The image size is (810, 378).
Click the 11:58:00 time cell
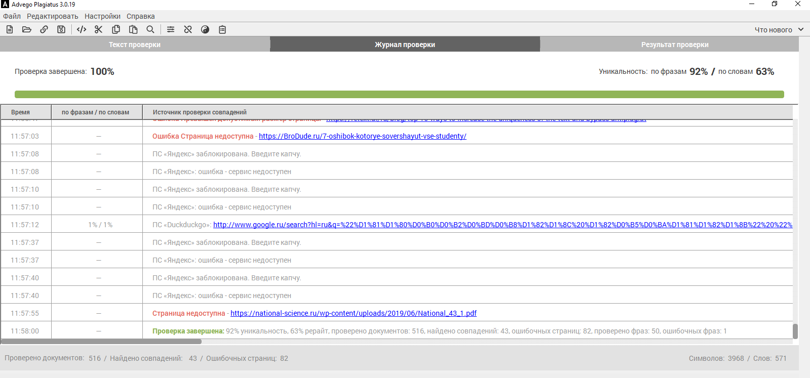point(25,331)
